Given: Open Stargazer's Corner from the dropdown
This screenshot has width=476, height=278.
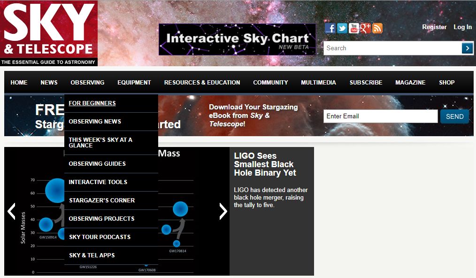Looking at the screenshot, I should tap(111, 200).
